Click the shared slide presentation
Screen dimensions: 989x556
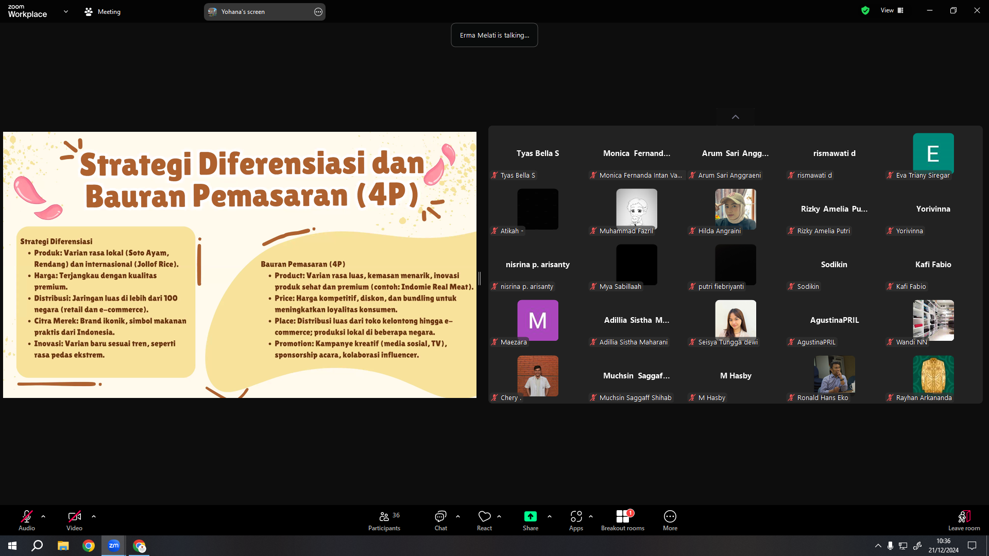pyautogui.click(x=240, y=265)
